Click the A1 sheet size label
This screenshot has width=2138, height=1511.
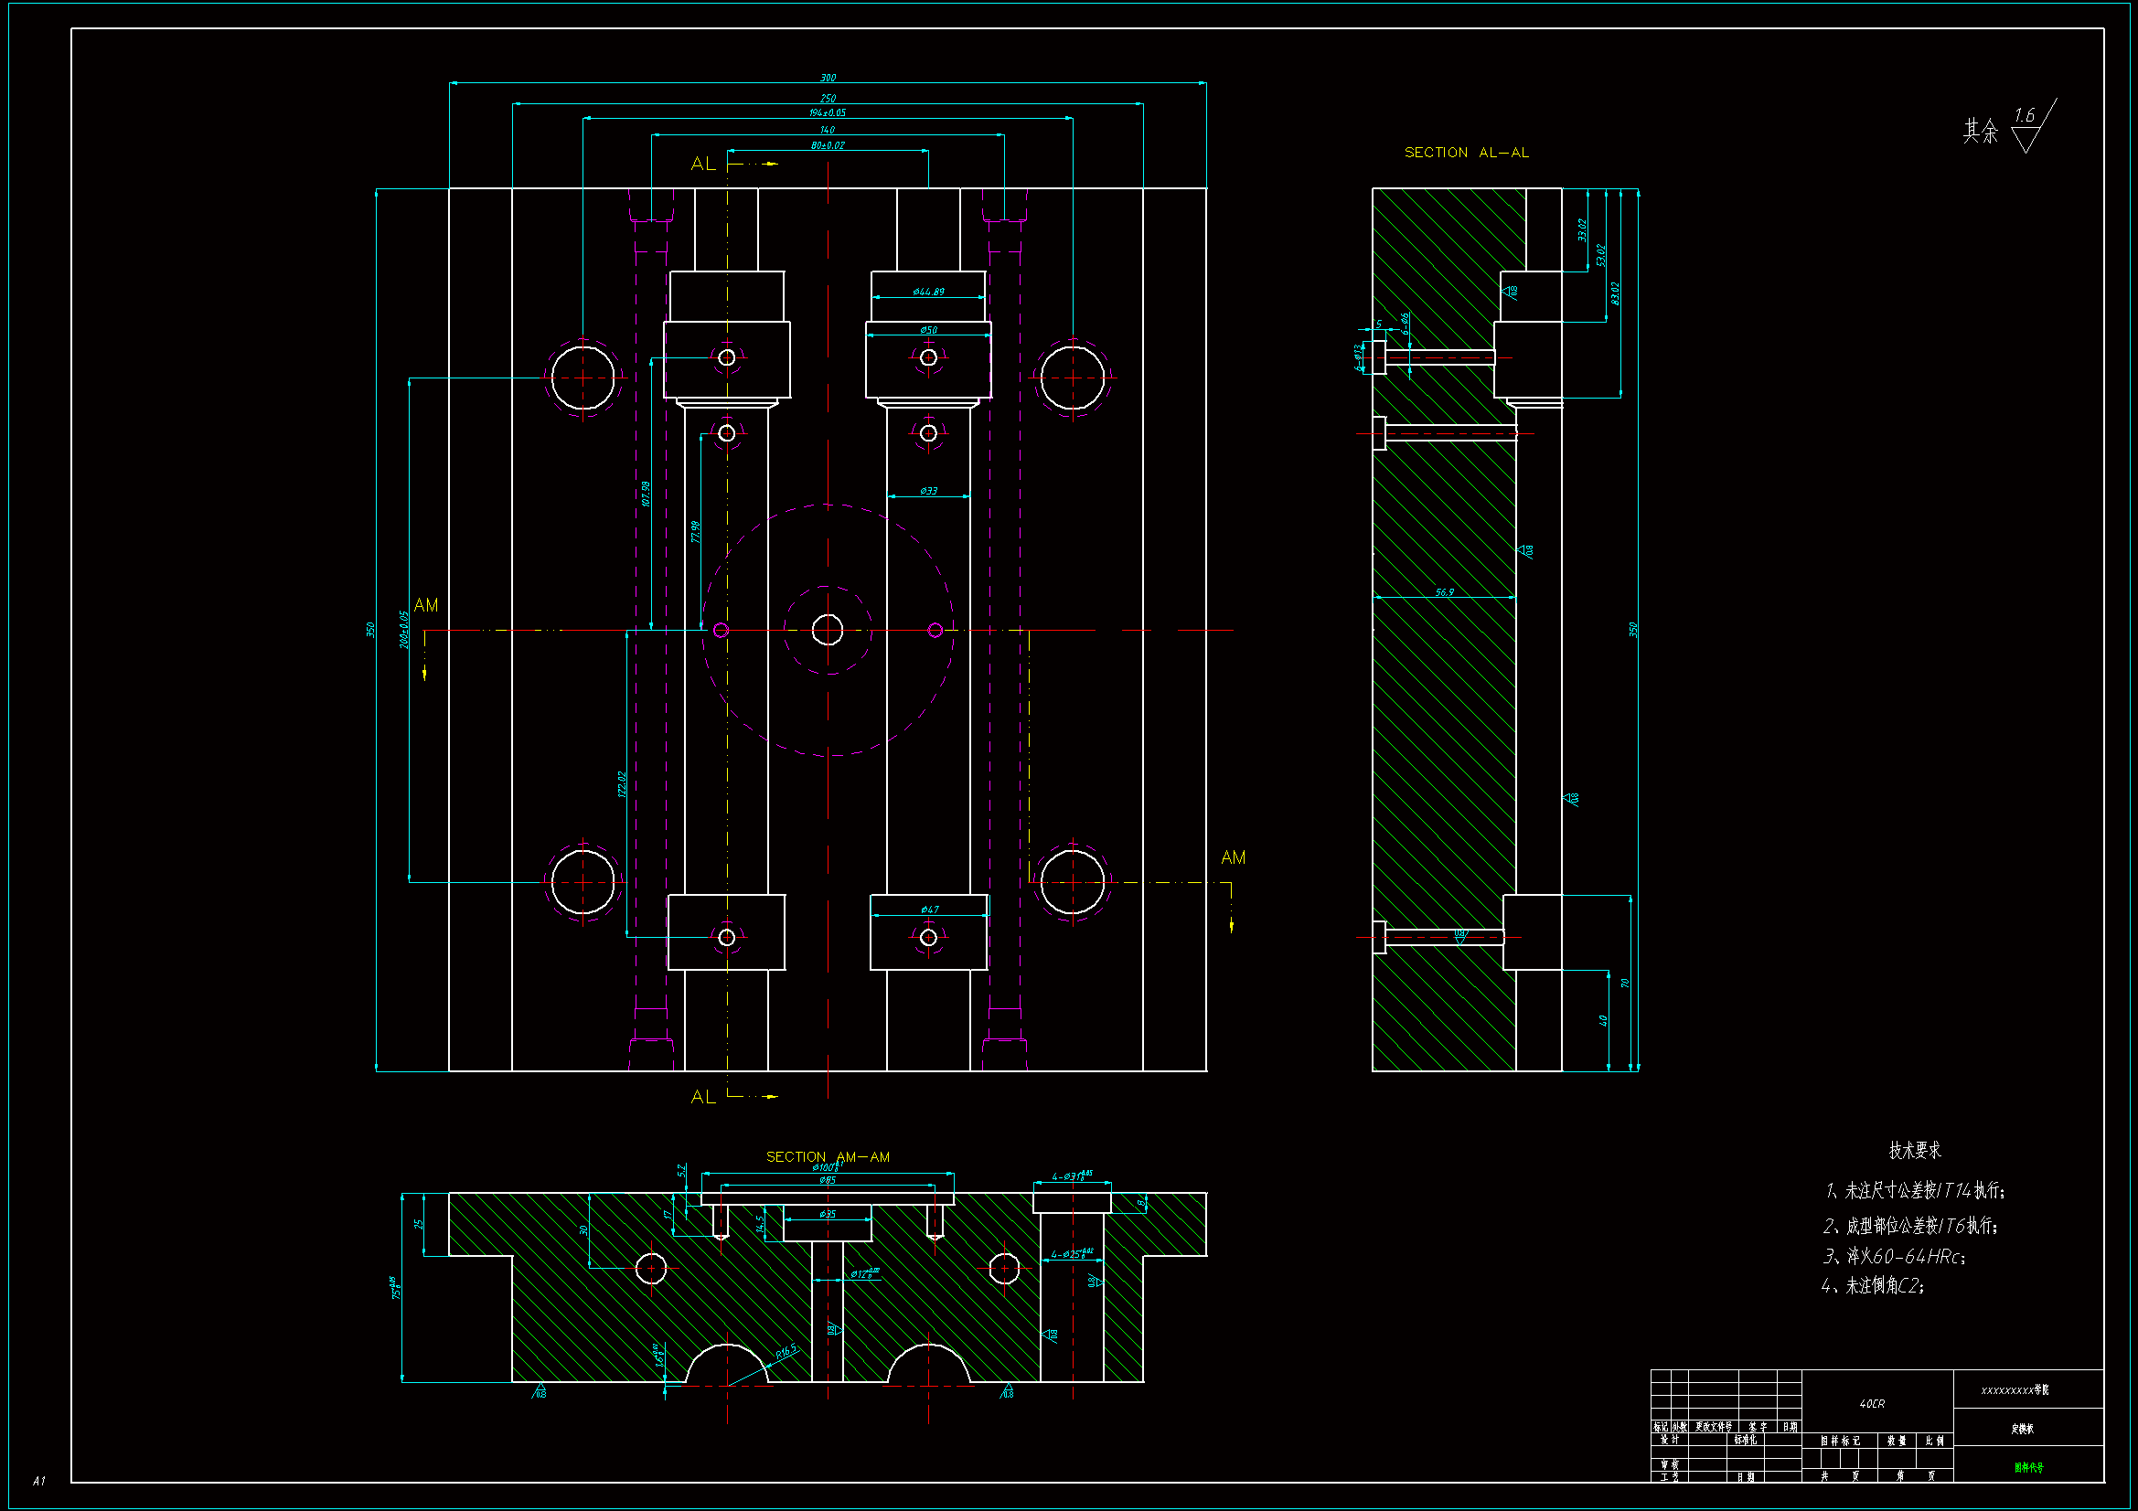[38, 1480]
